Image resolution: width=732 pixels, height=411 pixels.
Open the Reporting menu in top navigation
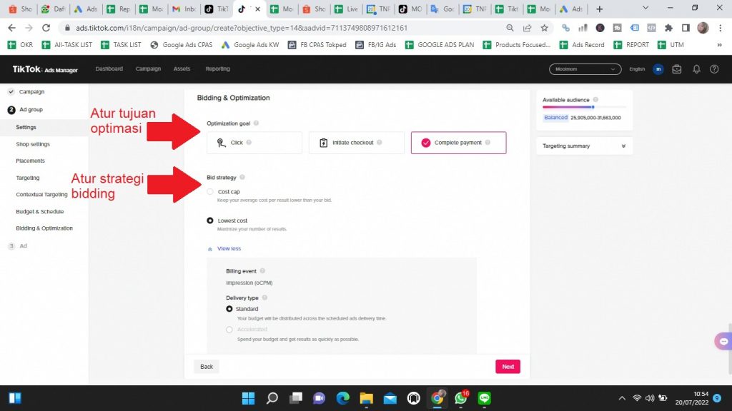click(x=217, y=69)
